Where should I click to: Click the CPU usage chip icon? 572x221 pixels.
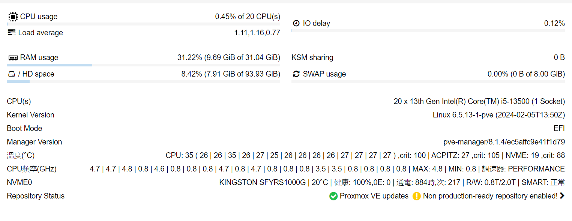coord(13,17)
